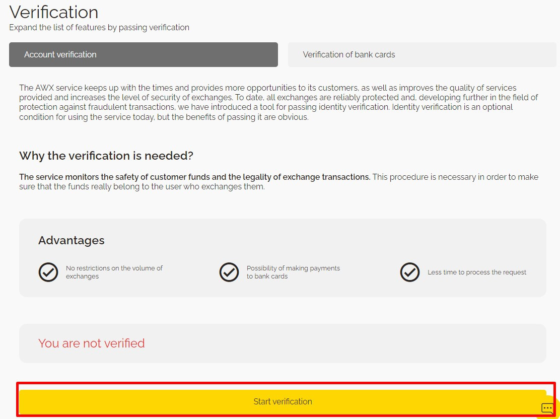Click checkmark icon beside No restrictions text
Screen dimensions: 560x419
(48, 272)
